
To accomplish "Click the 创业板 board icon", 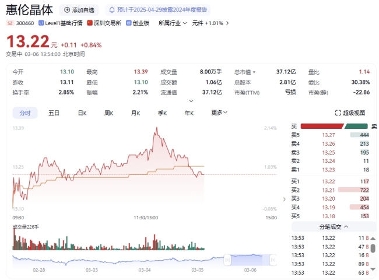I will [x=129, y=23].
